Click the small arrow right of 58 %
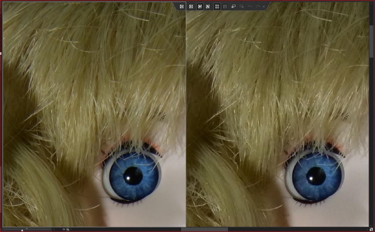Image resolution: width=375 pixels, height=232 pixels. (71, 229)
